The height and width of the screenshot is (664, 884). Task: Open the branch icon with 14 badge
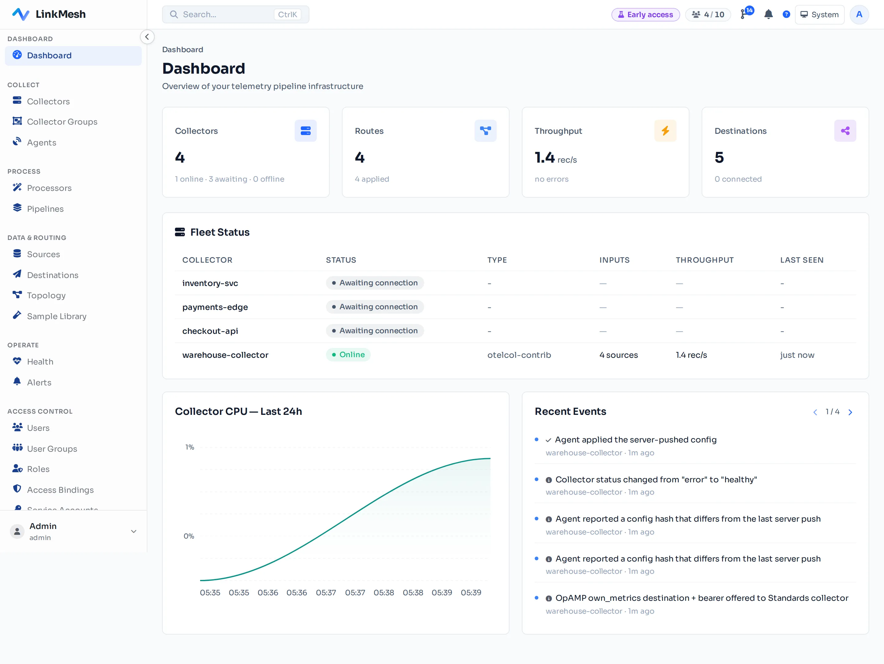[746, 13]
